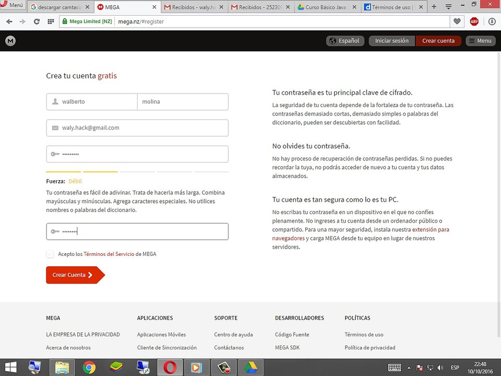Click the heart bookmark icon in address bar
This screenshot has width=501, height=376.
(x=457, y=21)
